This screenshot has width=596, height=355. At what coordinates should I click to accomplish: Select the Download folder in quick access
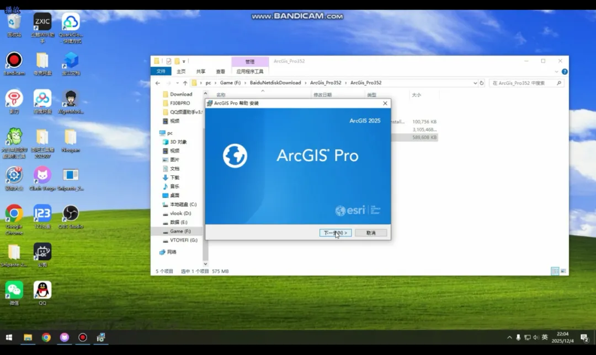coord(178,94)
